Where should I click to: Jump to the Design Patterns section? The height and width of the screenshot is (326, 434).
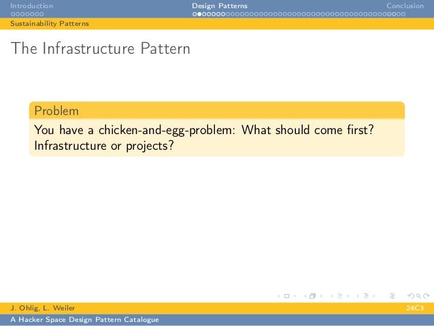click(220, 6)
